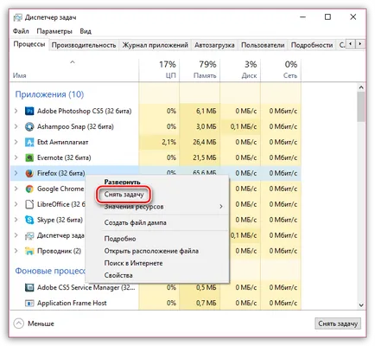Expand the Adobe Photoshop CS5 process group
The image size is (375, 346).
(x=16, y=111)
